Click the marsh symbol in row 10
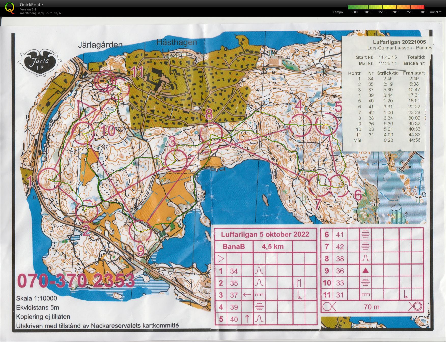The image size is (446, 342). click(x=365, y=283)
